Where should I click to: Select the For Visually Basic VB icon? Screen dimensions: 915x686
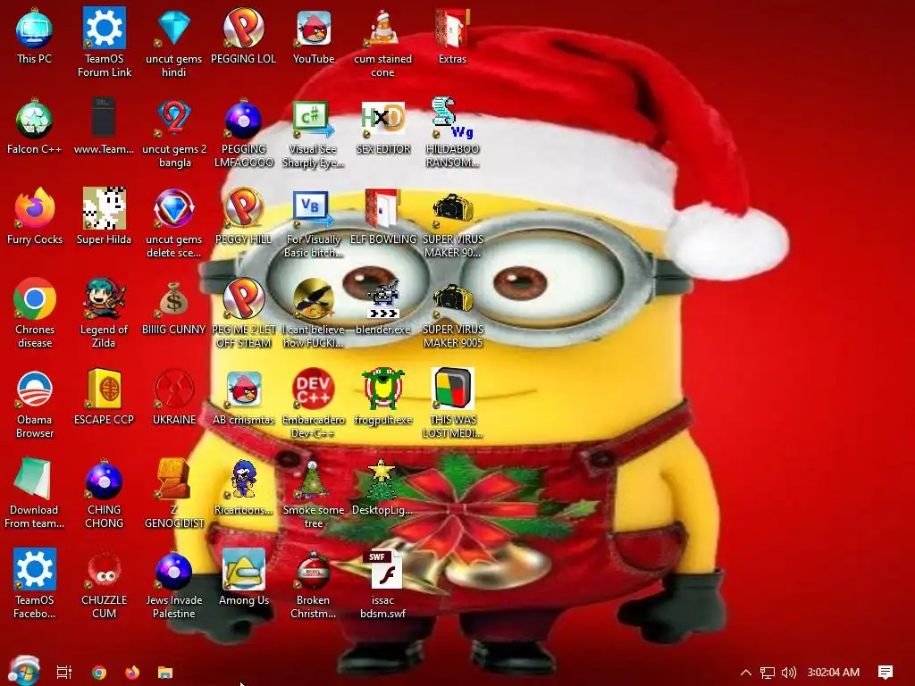point(314,209)
